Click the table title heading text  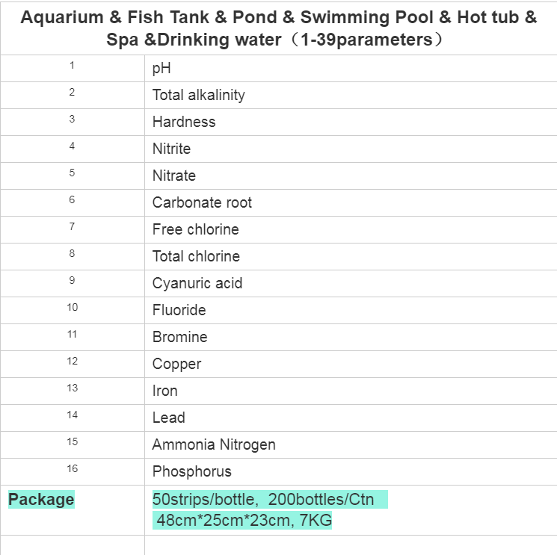[x=278, y=28]
